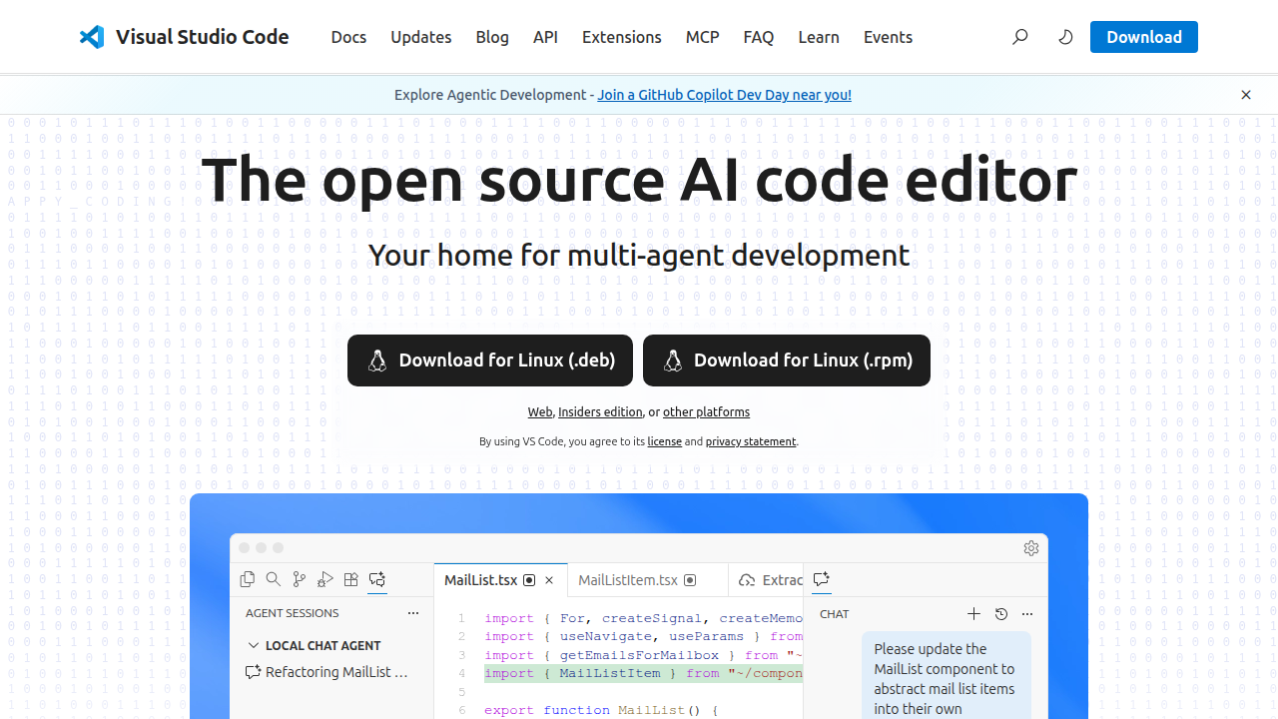Viewport: 1278px width, 719px height.
Task: Open the settings gear in the editor mockup
Action: click(1030, 547)
